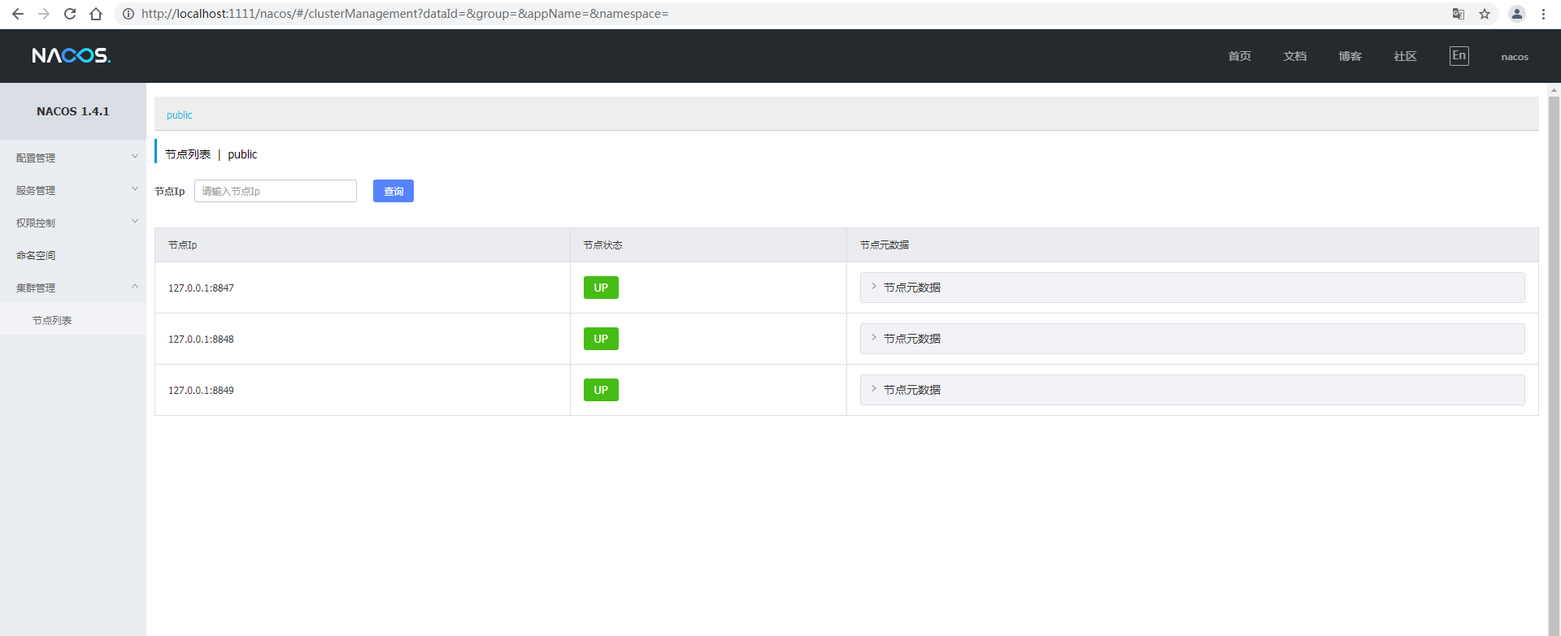Open the browser profile avatar icon
This screenshot has width=1561, height=636.
click(1517, 14)
